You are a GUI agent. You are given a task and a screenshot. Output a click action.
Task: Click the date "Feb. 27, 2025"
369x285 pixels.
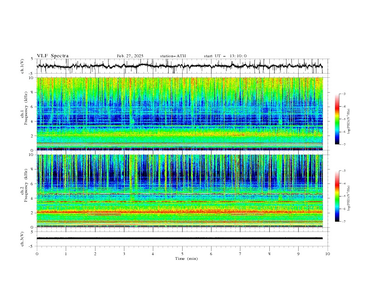tap(130, 56)
